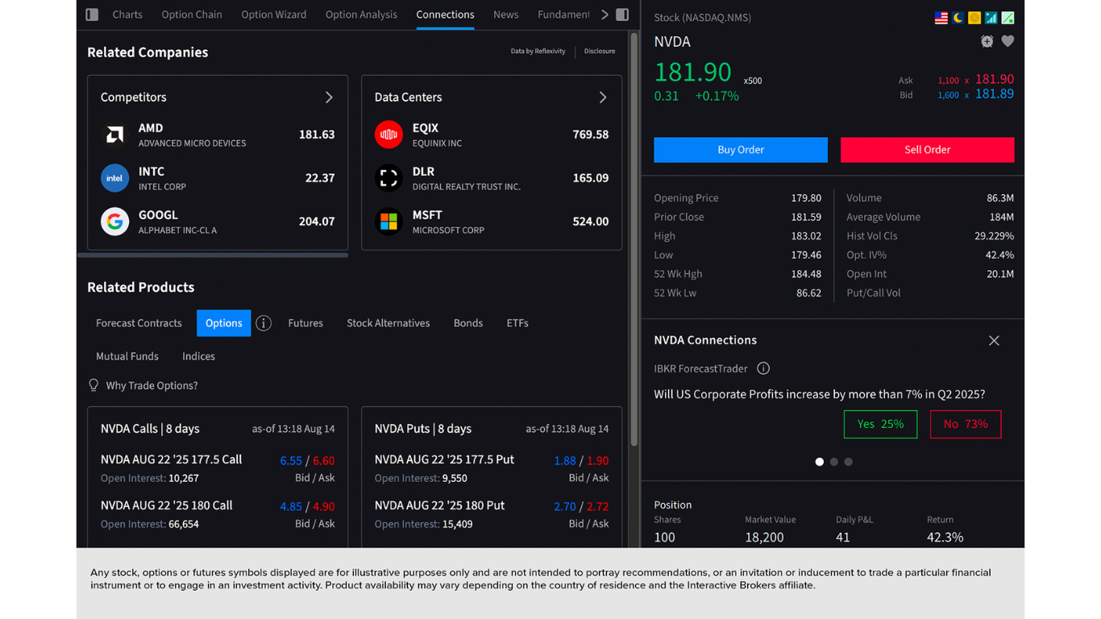Screen dimensions: 1101x619
Task: Open the info tooltip next to Options
Action: click(263, 322)
